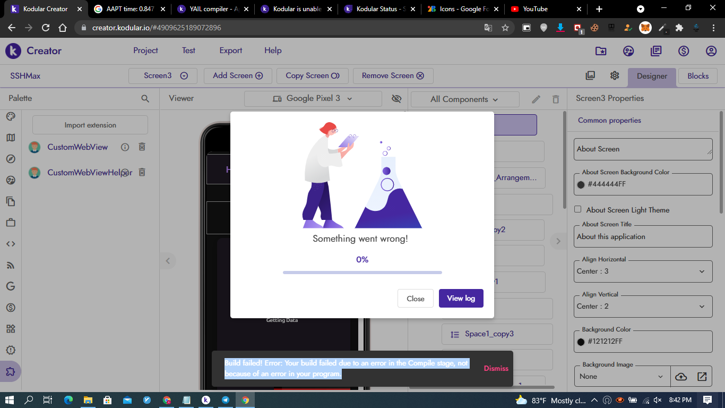Open the Asset manager image icon
725x408 pixels.
tap(590, 75)
